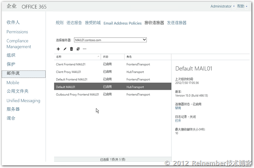
Task: Select the Client Frontend MAIL01 row
Action: [113, 64]
